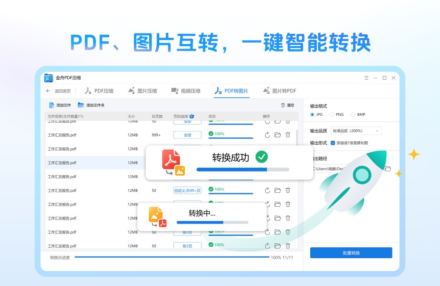Delete the file row showing 自定义:共99+页
This screenshot has width=440, height=286.
click(x=288, y=190)
